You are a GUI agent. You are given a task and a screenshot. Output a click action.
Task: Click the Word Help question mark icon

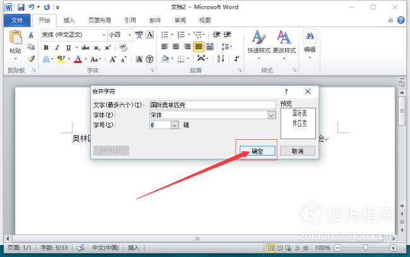(x=401, y=20)
